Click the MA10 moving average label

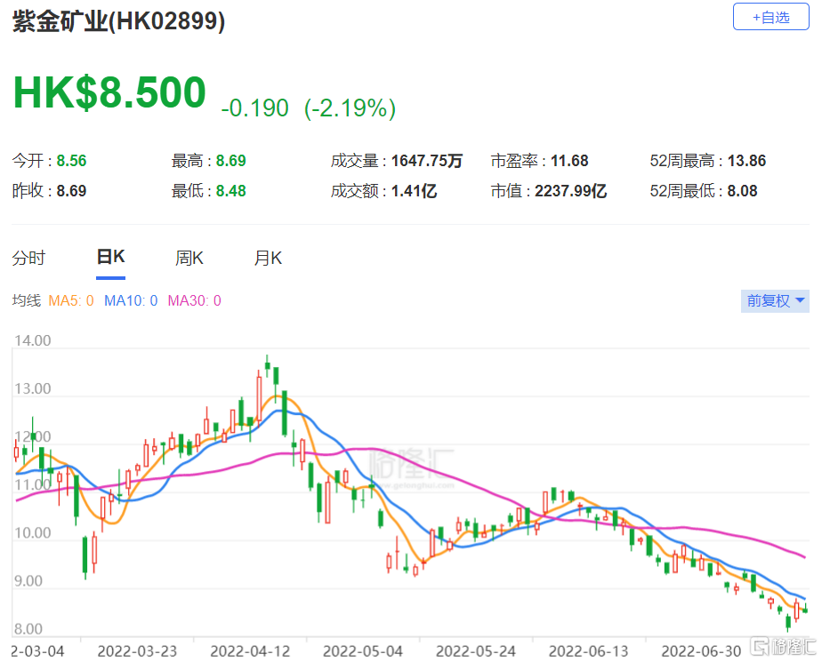pyautogui.click(x=131, y=300)
